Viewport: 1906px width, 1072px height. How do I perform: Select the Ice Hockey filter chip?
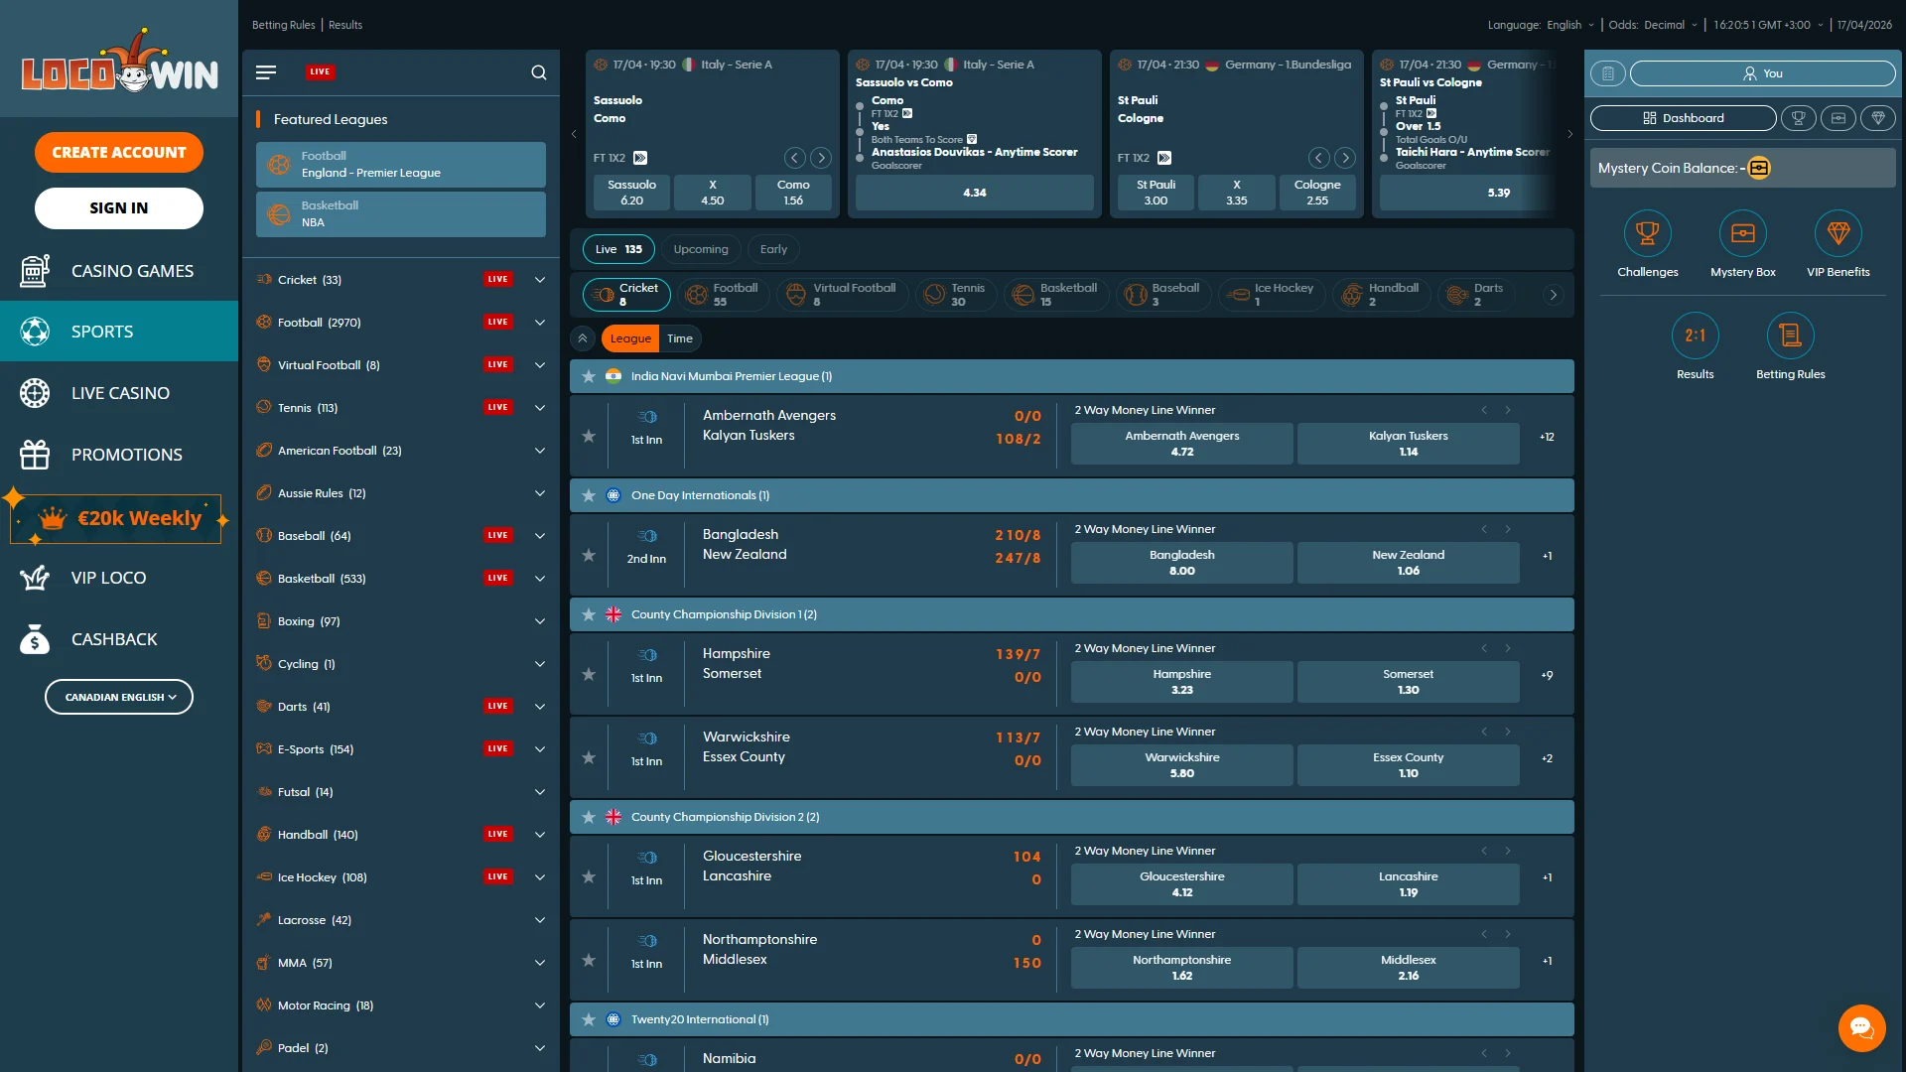(1272, 295)
